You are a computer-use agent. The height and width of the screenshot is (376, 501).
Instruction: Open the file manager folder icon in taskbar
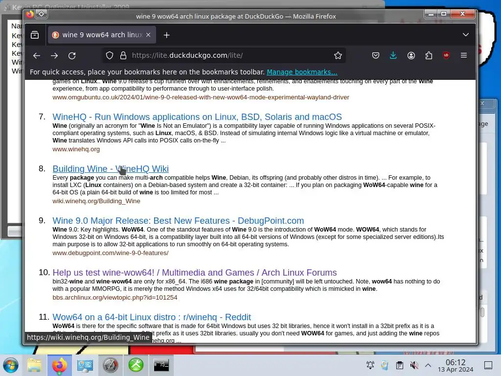coord(34,365)
